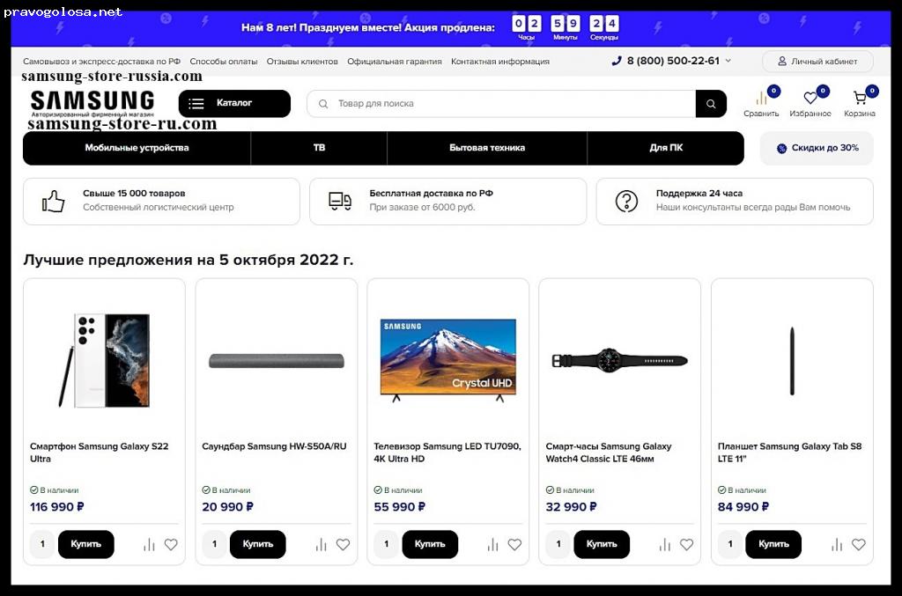Open the Личный кабинет button
The image size is (902, 596).
point(817,61)
